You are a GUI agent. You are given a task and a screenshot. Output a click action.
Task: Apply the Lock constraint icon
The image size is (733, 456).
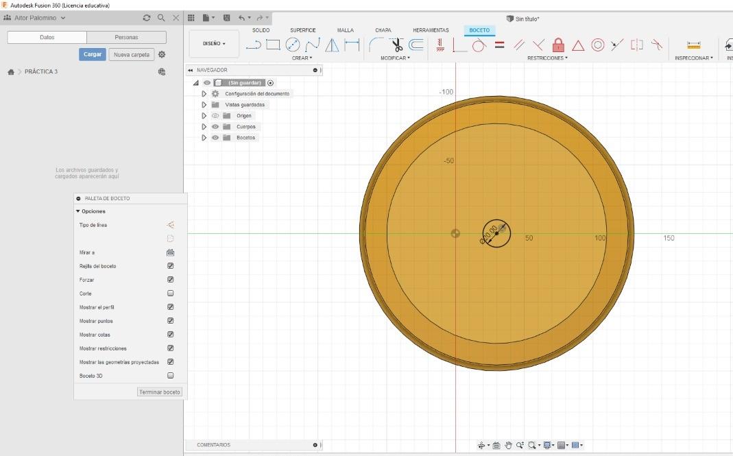coord(558,45)
